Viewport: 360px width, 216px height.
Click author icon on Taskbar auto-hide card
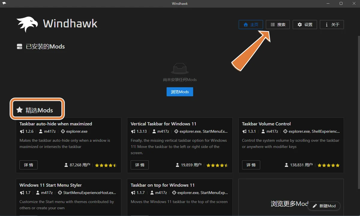[x=40, y=132]
